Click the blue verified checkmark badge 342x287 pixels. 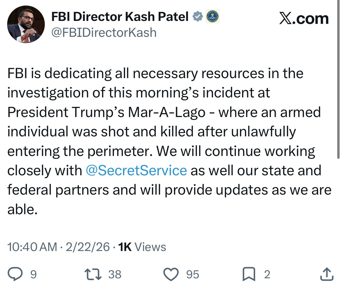pos(198,17)
